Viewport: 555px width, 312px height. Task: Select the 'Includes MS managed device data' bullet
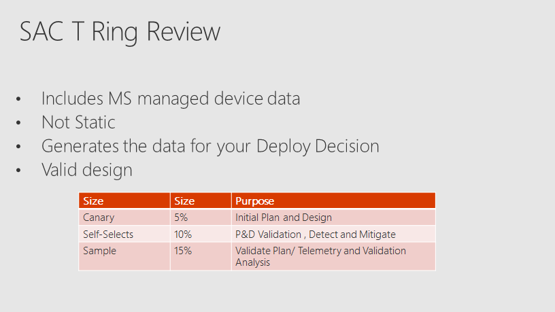tap(171, 99)
